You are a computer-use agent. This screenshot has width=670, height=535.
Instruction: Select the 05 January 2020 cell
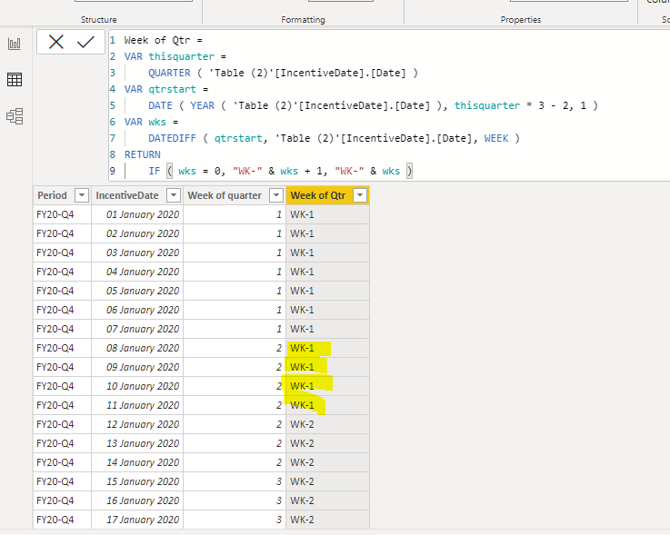click(x=137, y=291)
